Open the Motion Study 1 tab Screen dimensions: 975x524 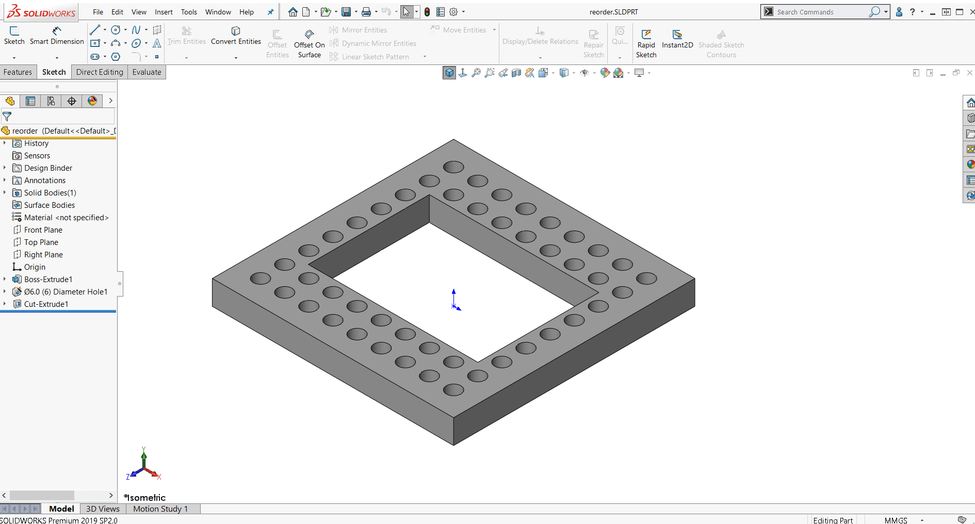(x=161, y=509)
